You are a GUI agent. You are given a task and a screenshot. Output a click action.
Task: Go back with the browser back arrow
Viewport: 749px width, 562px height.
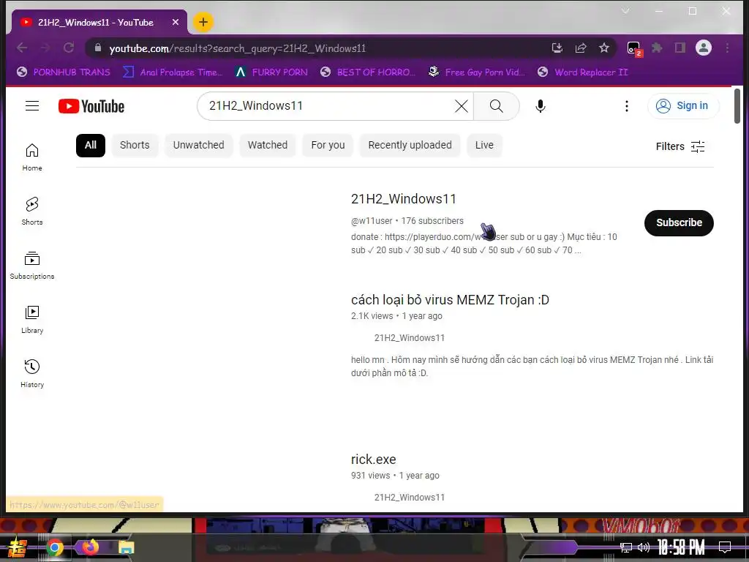pos(22,48)
